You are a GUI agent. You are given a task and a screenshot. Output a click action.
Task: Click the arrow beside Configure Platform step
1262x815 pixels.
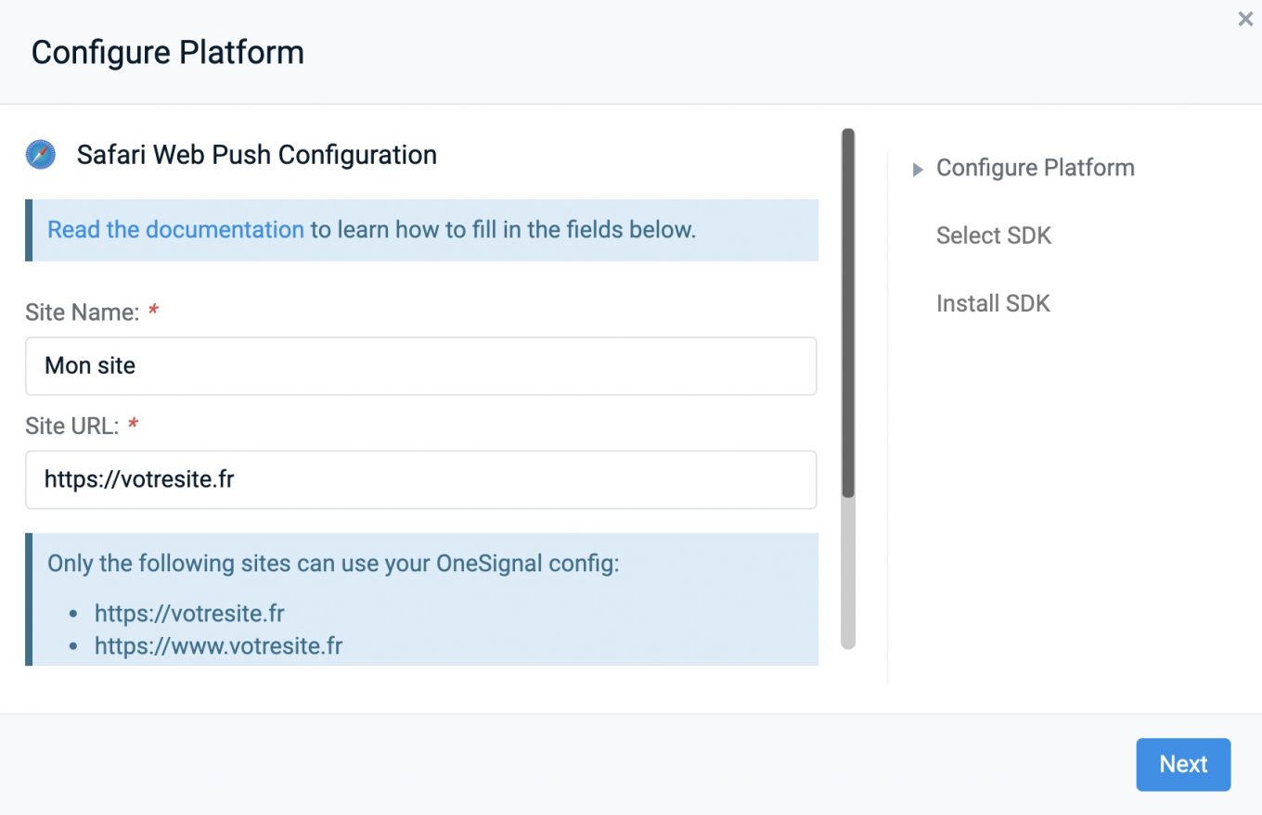pos(918,169)
